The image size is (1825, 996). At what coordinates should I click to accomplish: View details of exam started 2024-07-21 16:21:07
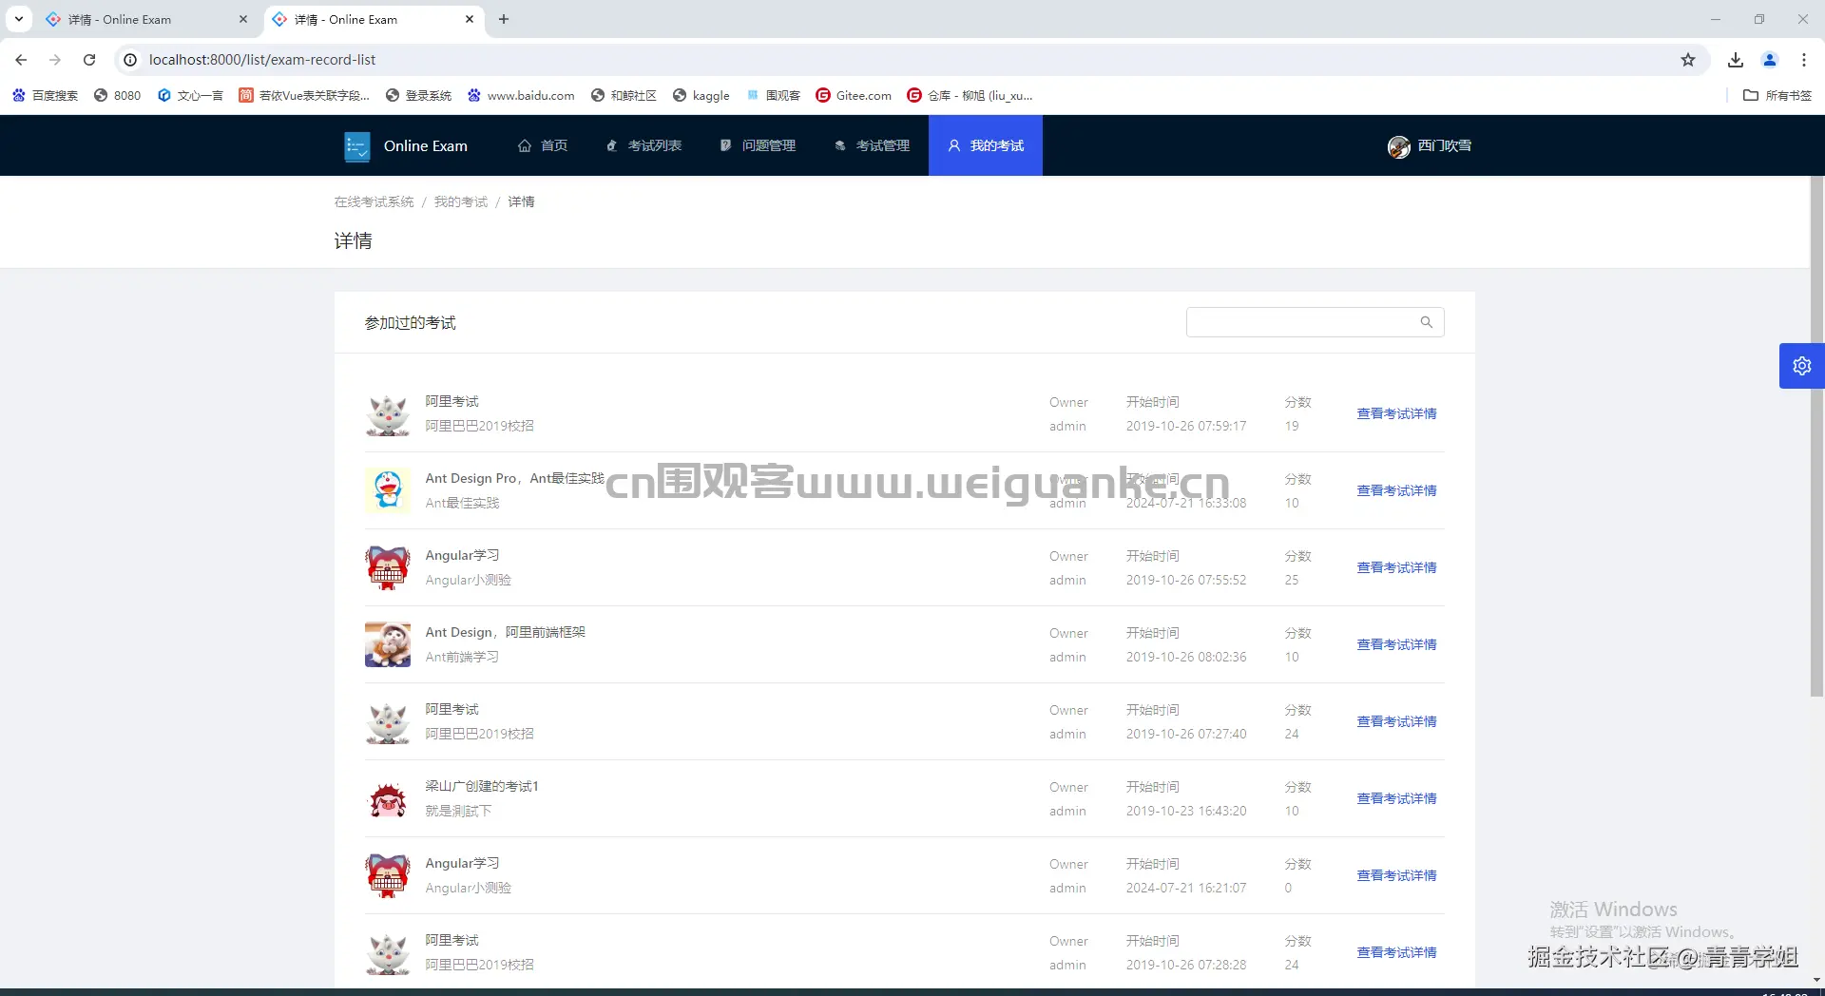click(x=1396, y=875)
